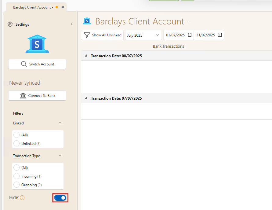Close the Barclays Client Account tab
This screenshot has height=210, width=272.
(x=63, y=7)
